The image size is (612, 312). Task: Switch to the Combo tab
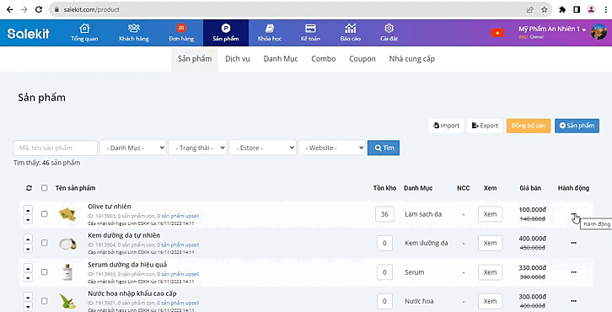[x=324, y=59]
